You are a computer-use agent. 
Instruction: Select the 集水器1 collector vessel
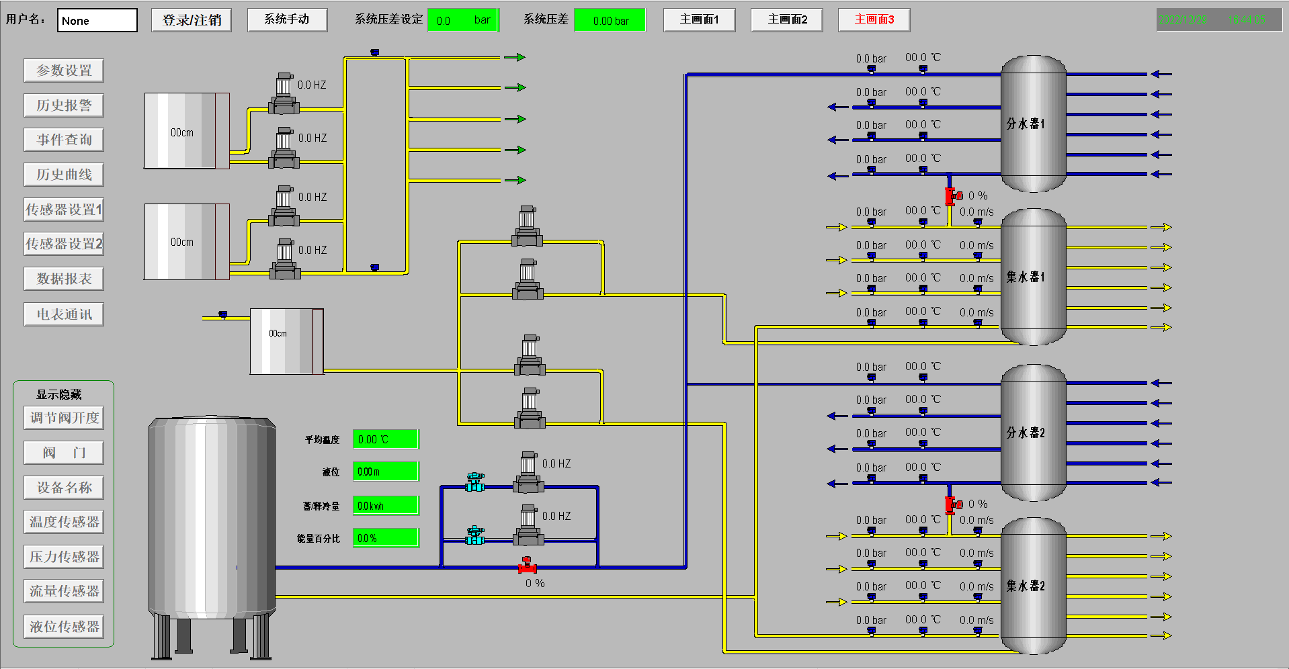[1033, 277]
